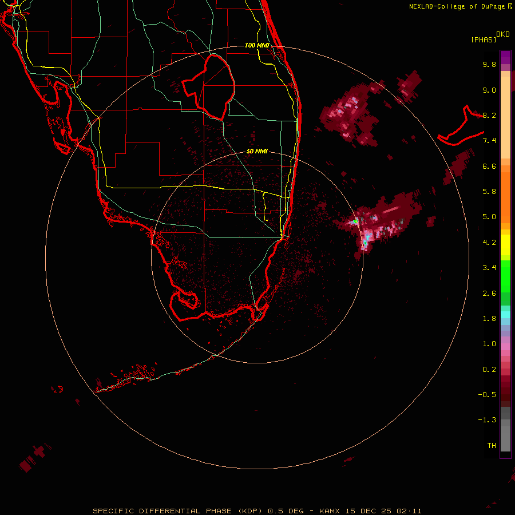Pick the pink band near 1.0 value
Screen dimensions: 515x515
tap(505, 347)
